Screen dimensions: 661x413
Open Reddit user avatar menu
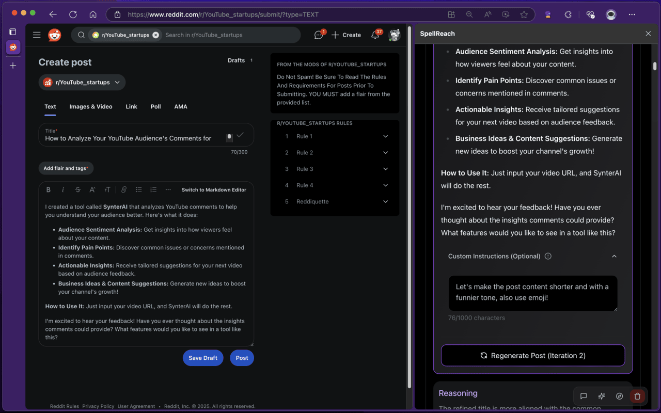pos(395,35)
